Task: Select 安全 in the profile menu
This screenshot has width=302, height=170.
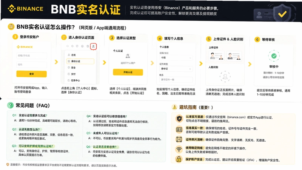Action: (x=80, y=68)
